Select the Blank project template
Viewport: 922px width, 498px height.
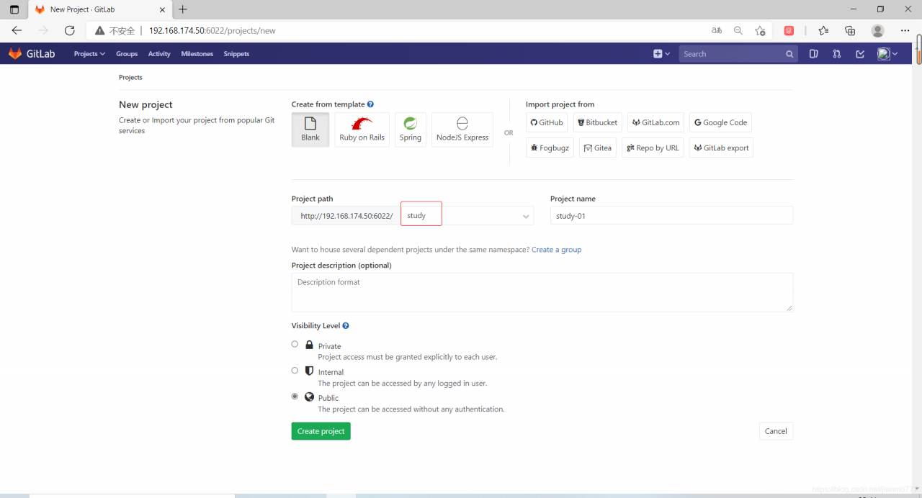(x=310, y=130)
